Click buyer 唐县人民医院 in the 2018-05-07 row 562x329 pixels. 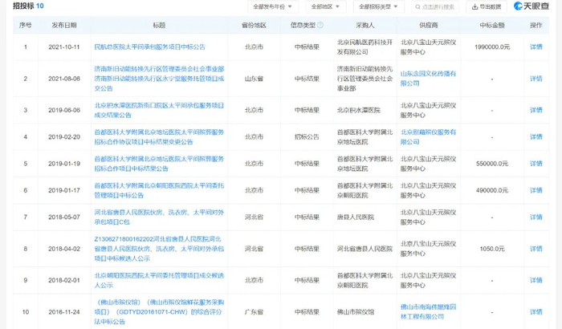tap(355, 217)
